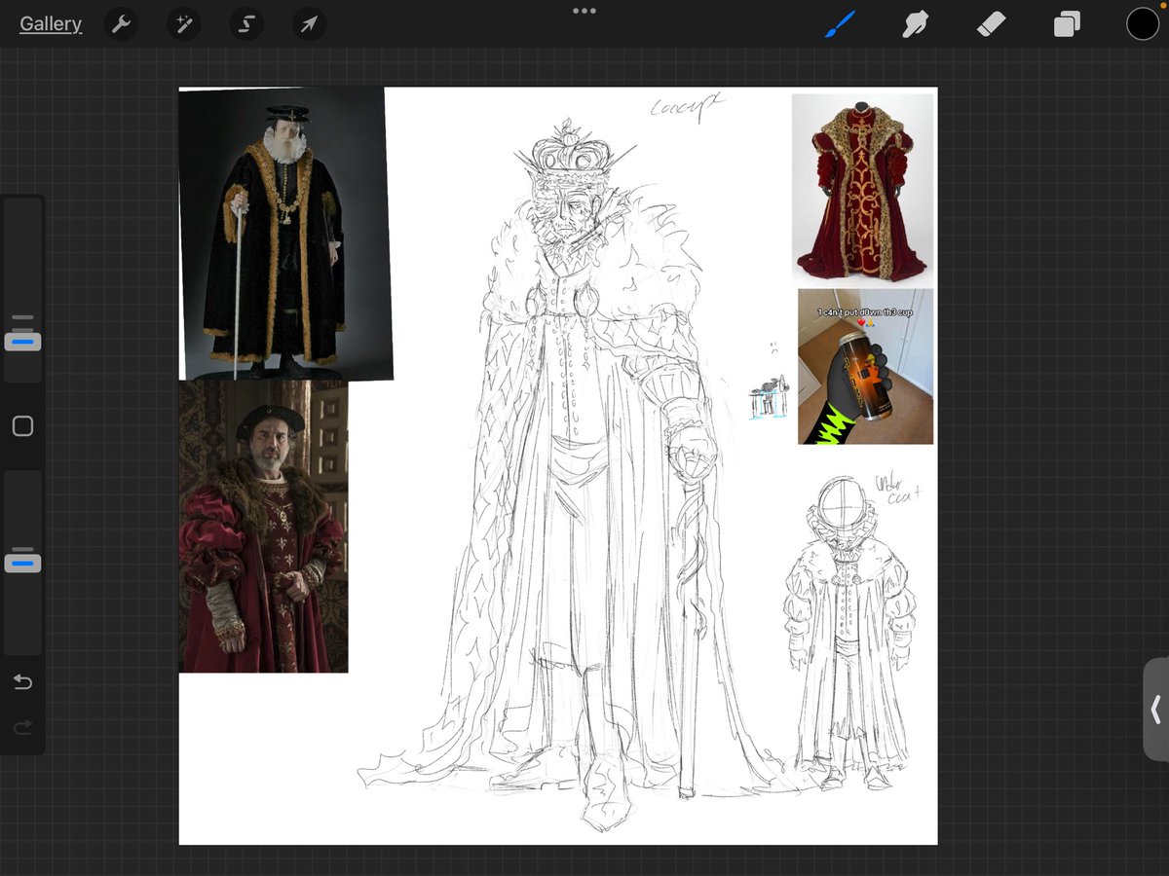Open the canvas options via three dots

point(584,11)
